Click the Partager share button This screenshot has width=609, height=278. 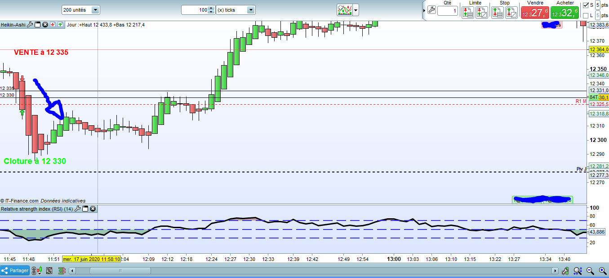pyautogui.click(x=15, y=271)
